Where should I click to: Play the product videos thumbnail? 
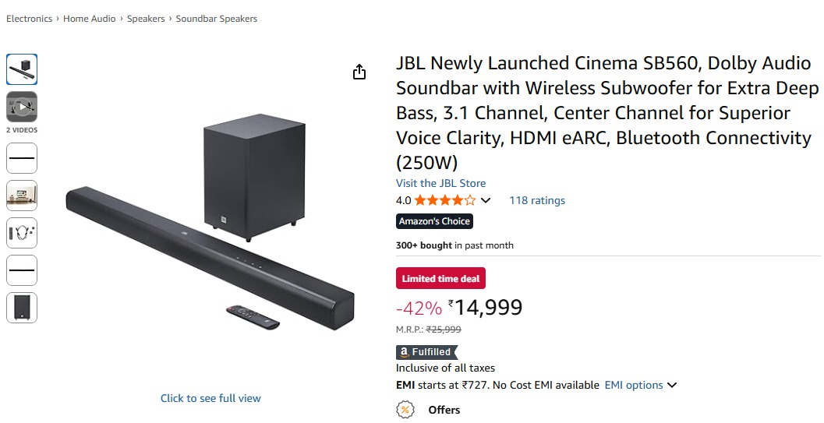22,106
